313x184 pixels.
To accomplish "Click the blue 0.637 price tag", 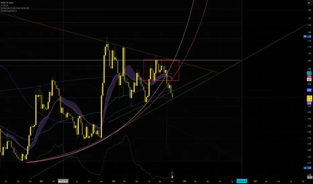I will 309,90.
